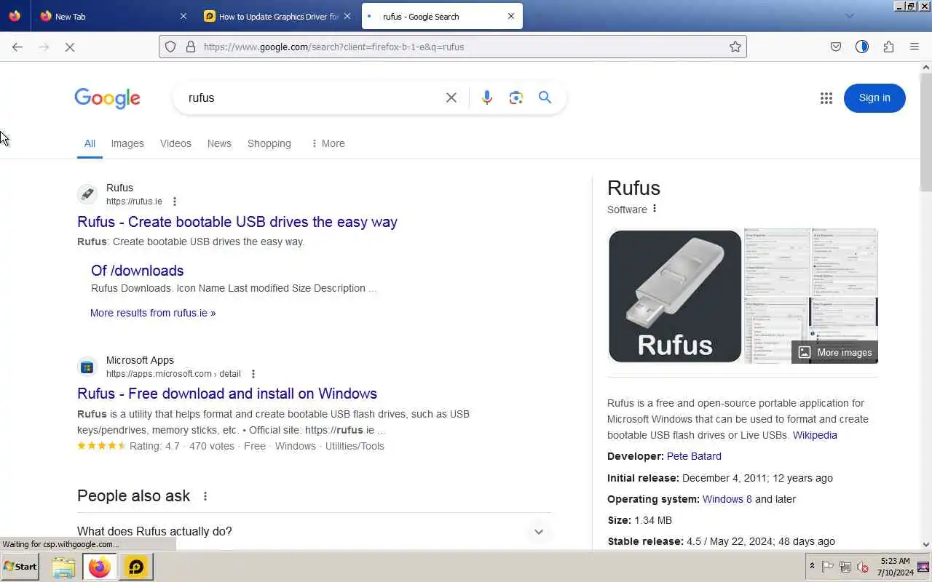Click the page scrollbar down arrow
Viewport: 932px width, 582px height.
pyautogui.click(x=925, y=544)
